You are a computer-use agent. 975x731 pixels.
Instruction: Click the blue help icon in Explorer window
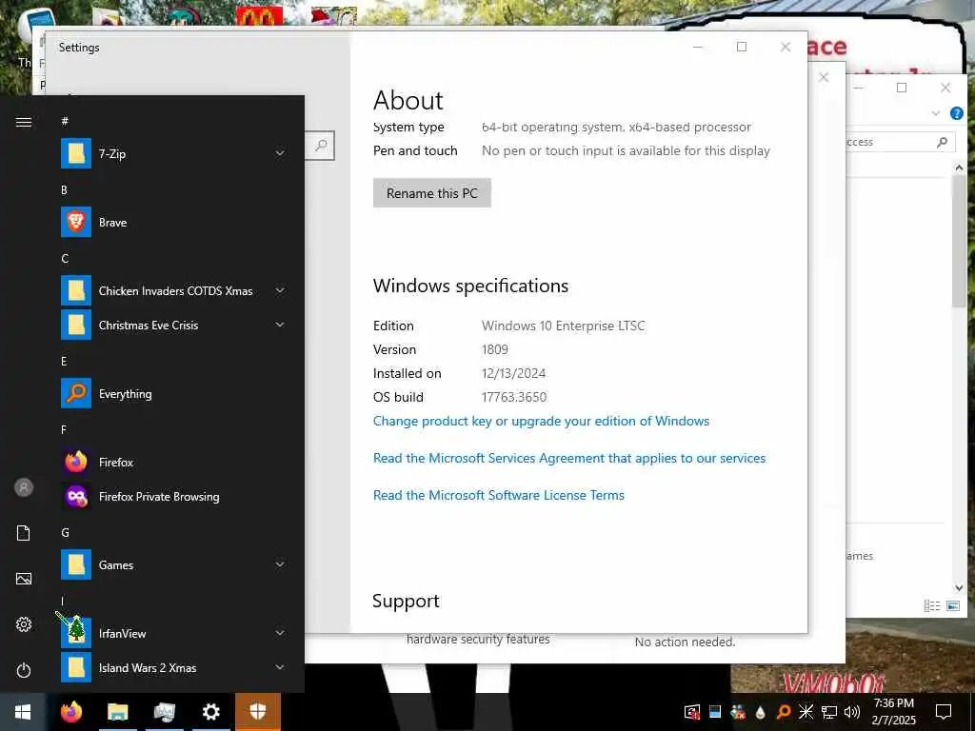(x=957, y=113)
